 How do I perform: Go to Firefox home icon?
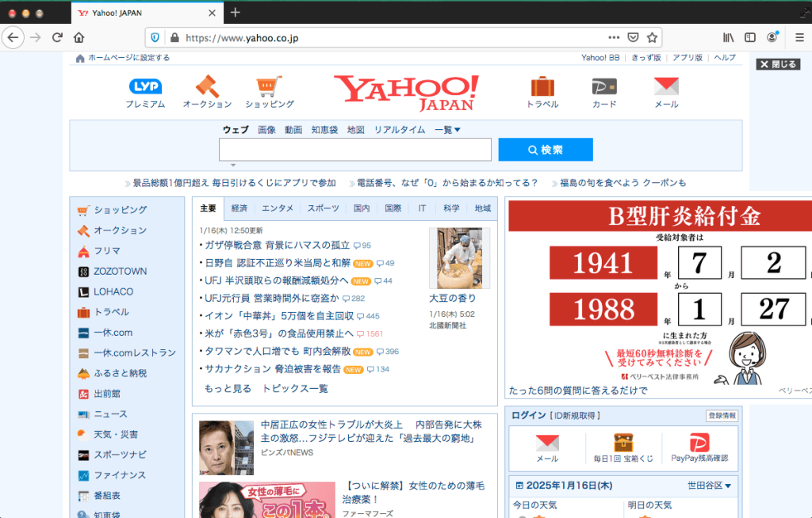click(79, 37)
